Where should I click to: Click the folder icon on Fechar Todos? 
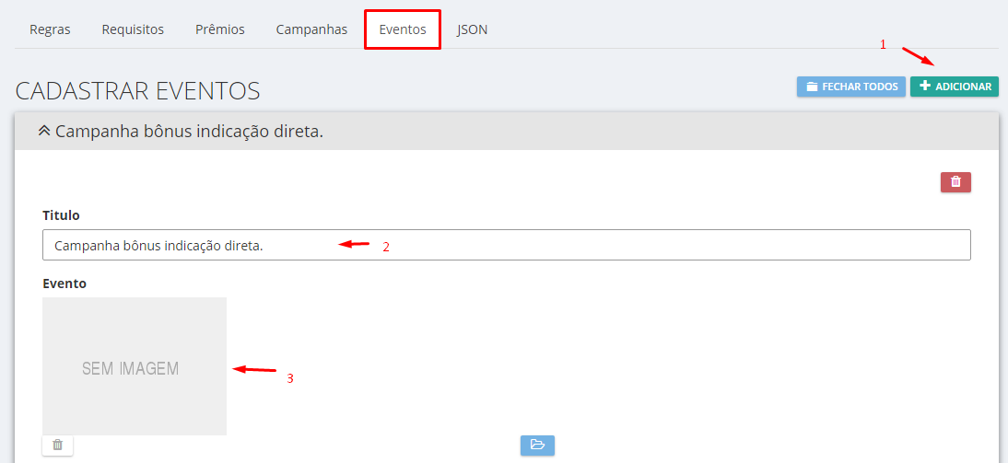812,87
